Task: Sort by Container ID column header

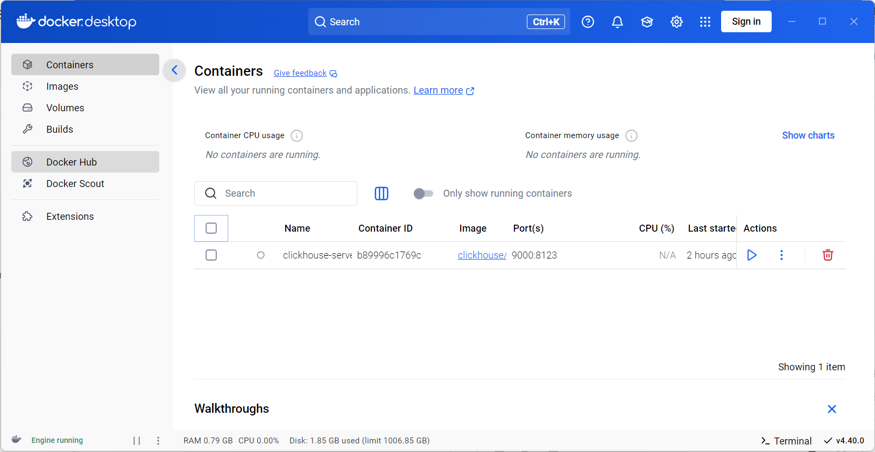Action: 385,228
